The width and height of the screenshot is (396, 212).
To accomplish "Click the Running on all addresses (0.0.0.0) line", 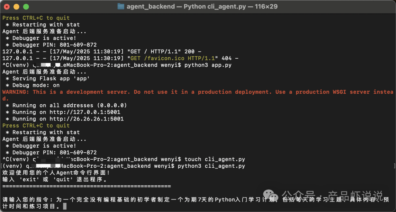I will click(66, 105).
